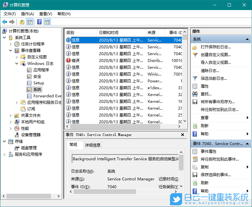The width and height of the screenshot is (252, 207).
Task: Click the 共享文件夹 icon
Action: 17,116
